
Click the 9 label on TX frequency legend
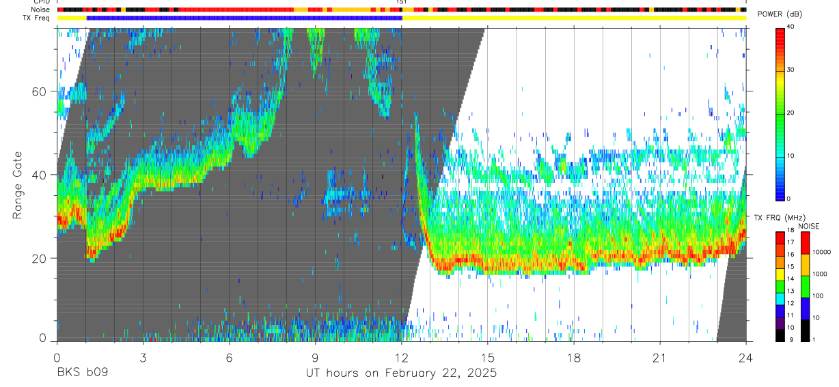pos(791,339)
